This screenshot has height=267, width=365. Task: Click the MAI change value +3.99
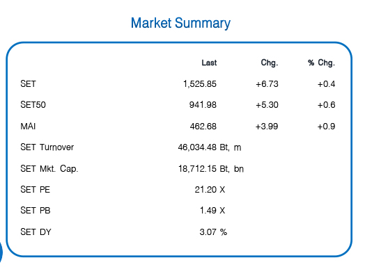(x=267, y=127)
